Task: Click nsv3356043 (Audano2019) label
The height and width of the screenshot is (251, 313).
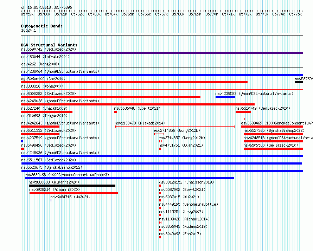Action: point(183,226)
